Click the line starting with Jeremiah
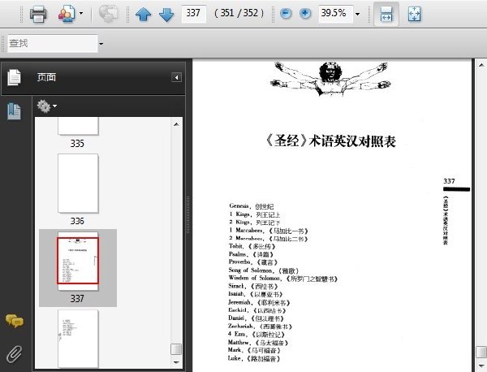The width and height of the screenshot is (487, 372). pos(259,302)
